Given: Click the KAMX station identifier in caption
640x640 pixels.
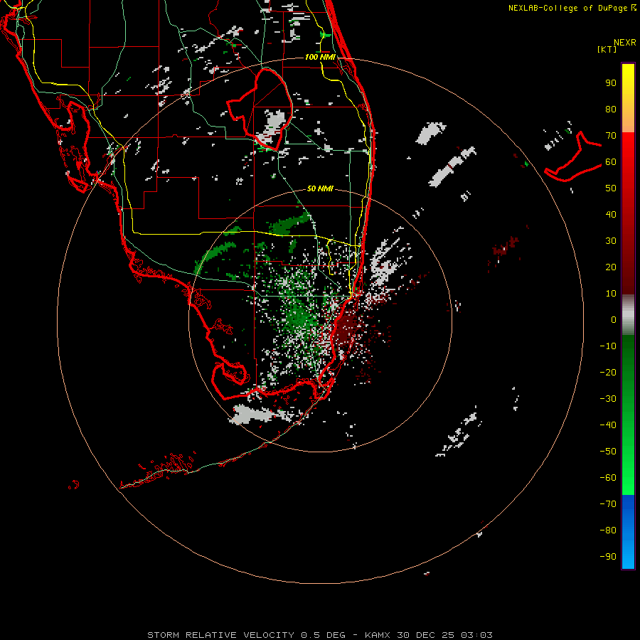Looking at the screenshot, I should point(378,635).
